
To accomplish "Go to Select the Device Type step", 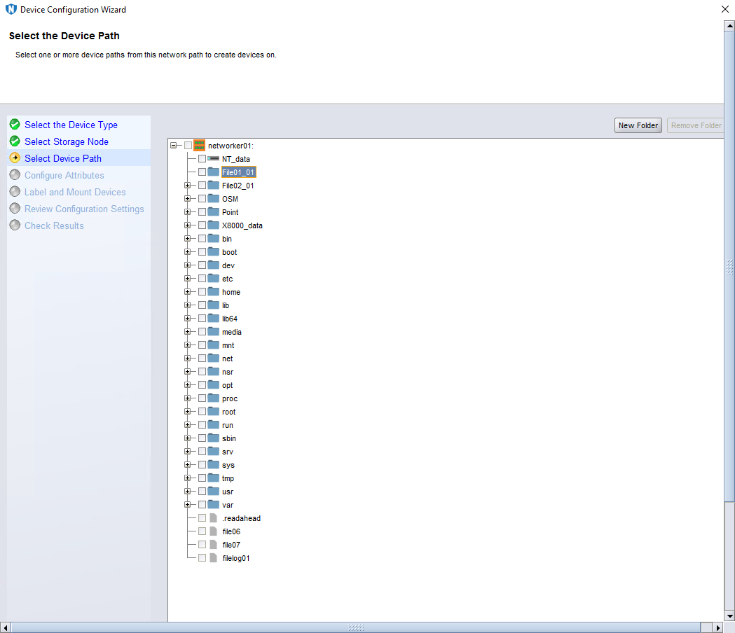I will tap(71, 125).
